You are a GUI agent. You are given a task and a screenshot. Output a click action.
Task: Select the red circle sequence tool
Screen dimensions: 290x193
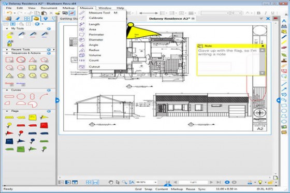coord(21,60)
